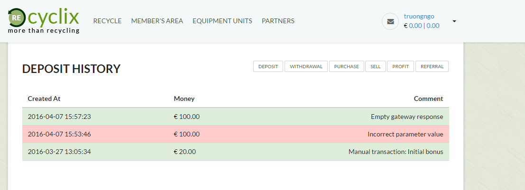Select the Manual transaction Initial bonus row
Viewport: 525px width, 190px height.
(x=235, y=152)
